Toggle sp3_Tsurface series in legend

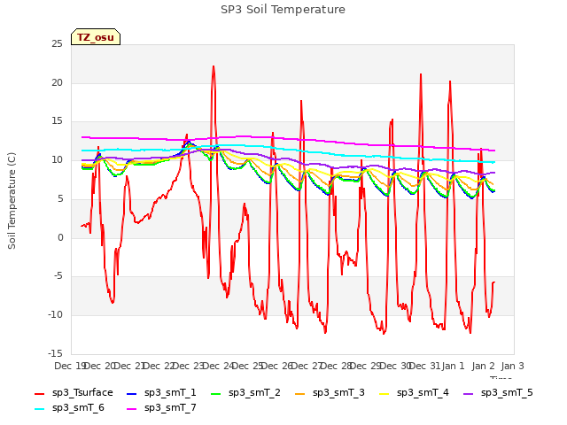[74, 393]
